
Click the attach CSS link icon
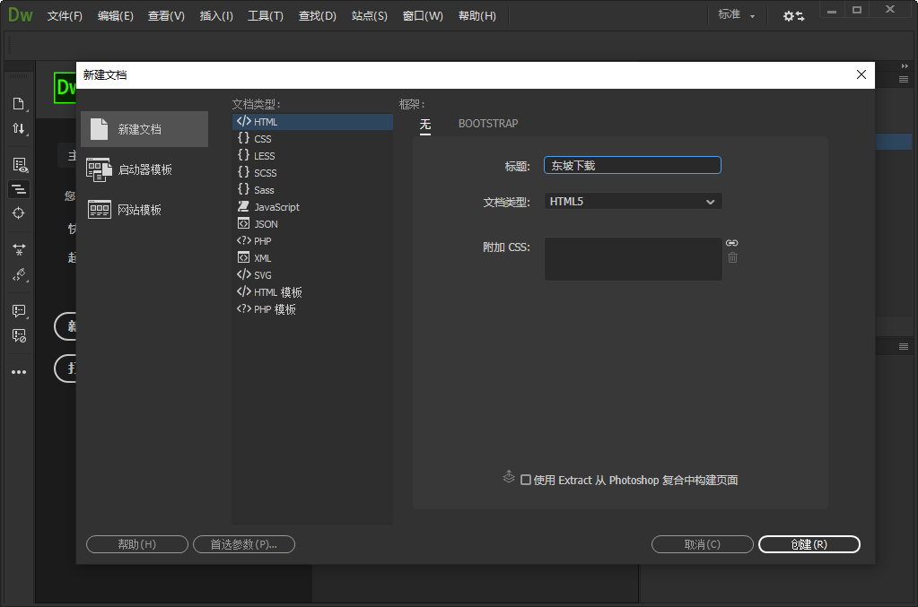point(732,243)
